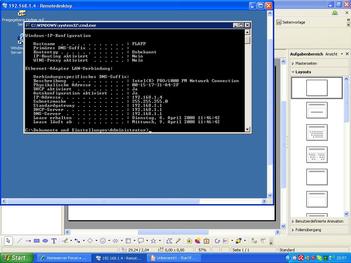Select the blank slide layout thumbnail
This screenshot has width=351, height=263.
tap(317, 88)
